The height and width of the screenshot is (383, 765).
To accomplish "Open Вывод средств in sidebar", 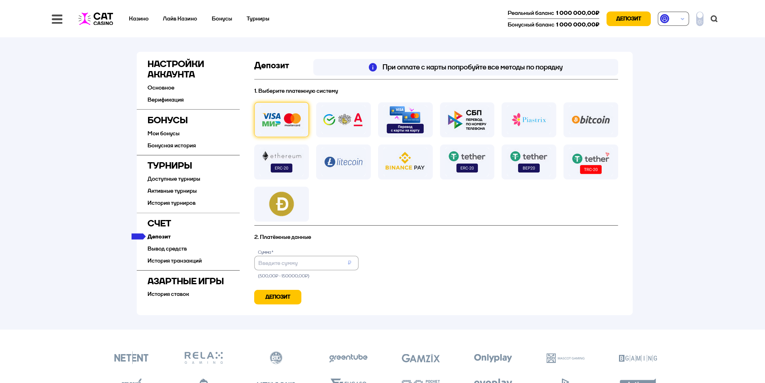I will (x=167, y=249).
